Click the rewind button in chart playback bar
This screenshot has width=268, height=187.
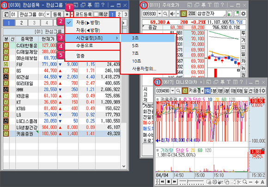pyautogui.click(x=162, y=182)
